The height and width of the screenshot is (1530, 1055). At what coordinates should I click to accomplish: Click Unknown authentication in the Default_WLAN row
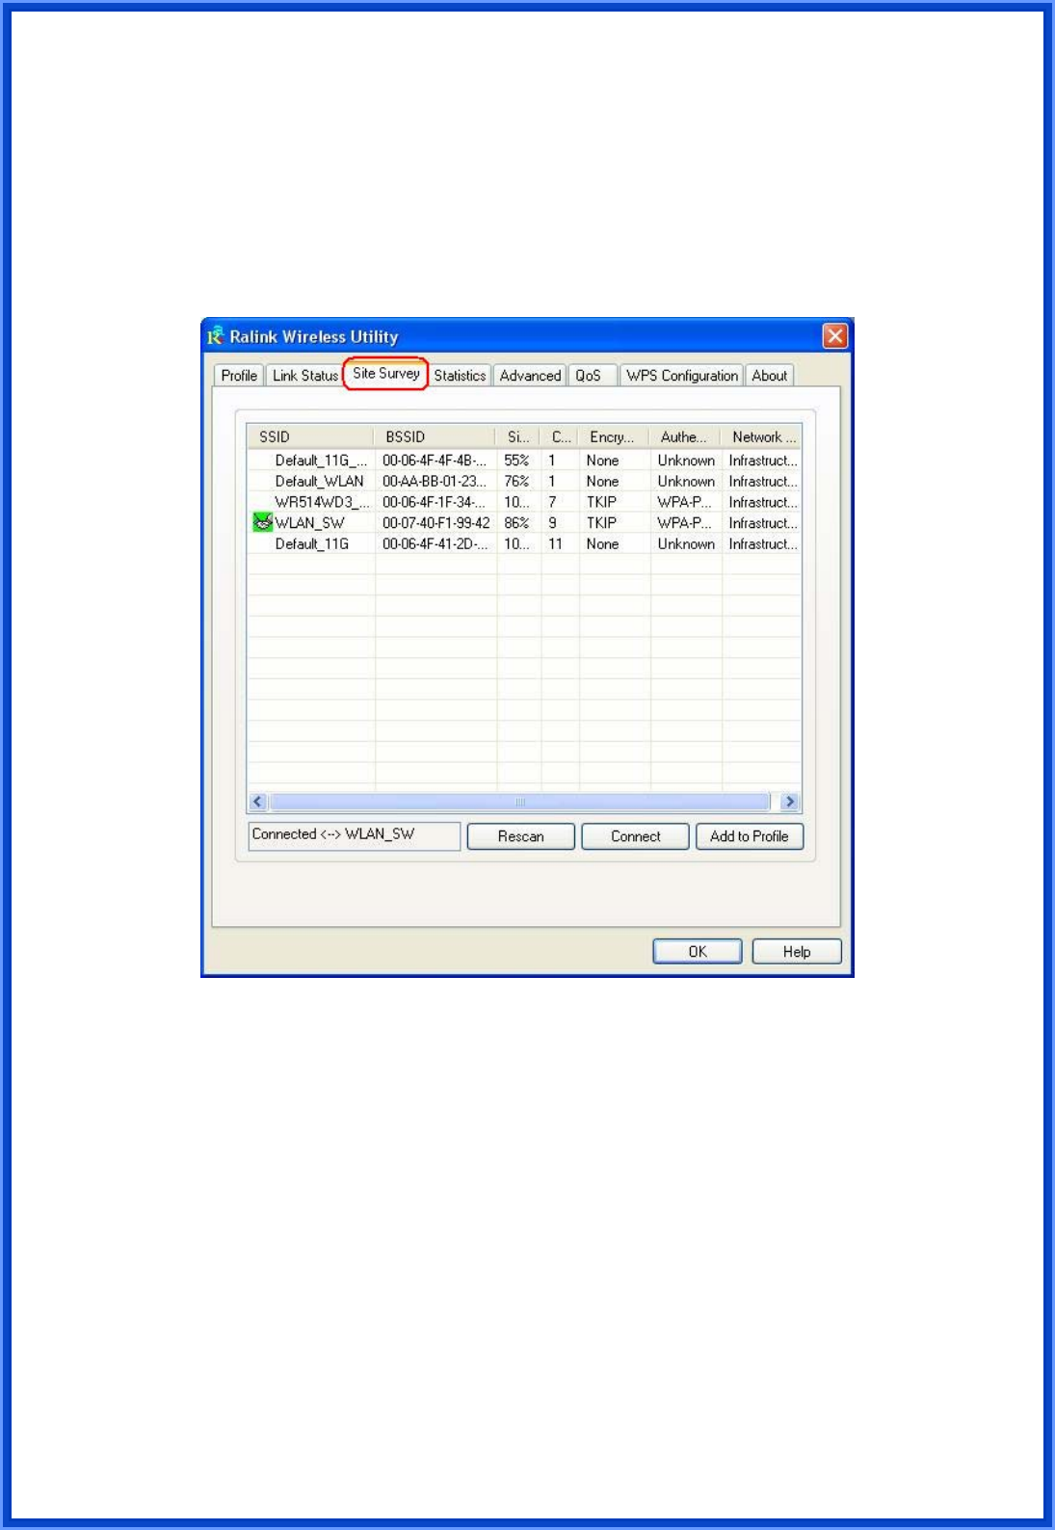(x=686, y=482)
